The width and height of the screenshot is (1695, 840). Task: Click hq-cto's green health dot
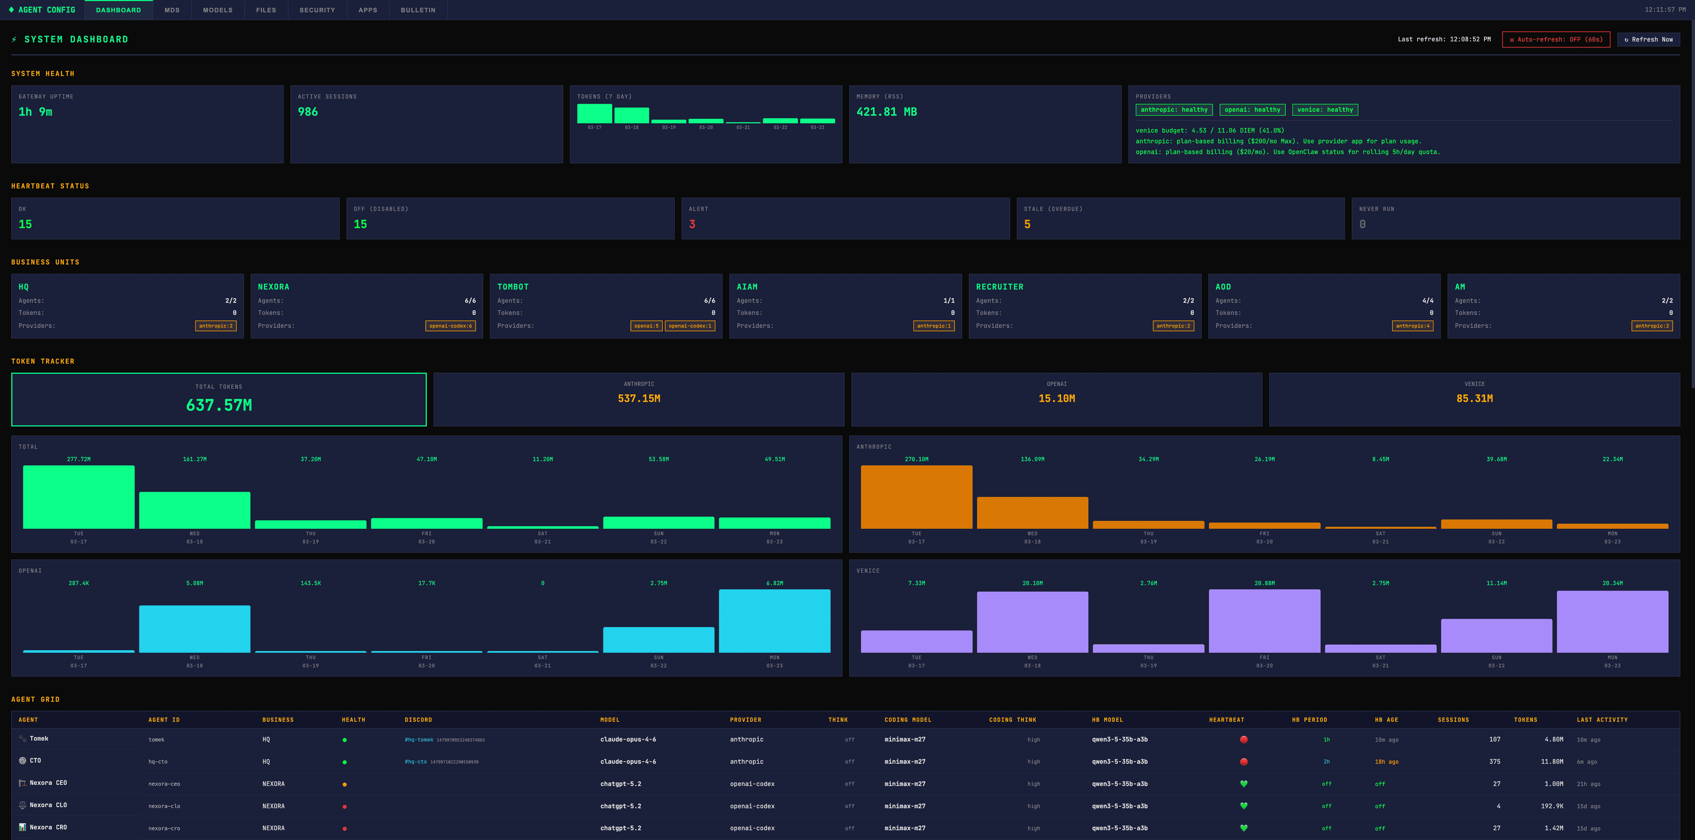tap(345, 762)
